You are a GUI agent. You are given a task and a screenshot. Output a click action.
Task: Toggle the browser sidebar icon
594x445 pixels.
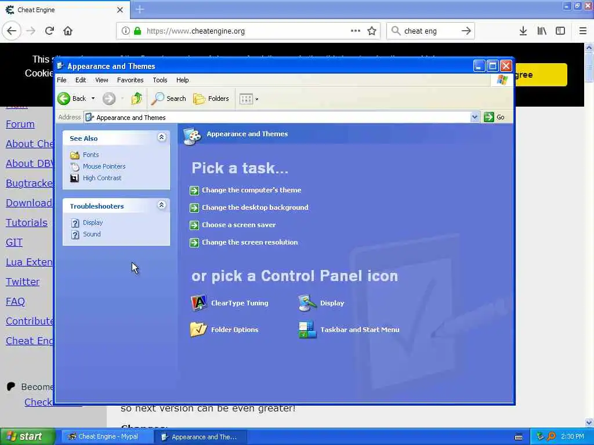[560, 31]
